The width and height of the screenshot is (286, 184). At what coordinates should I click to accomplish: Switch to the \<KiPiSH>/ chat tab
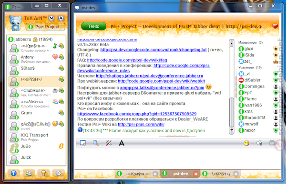(x=221, y=174)
